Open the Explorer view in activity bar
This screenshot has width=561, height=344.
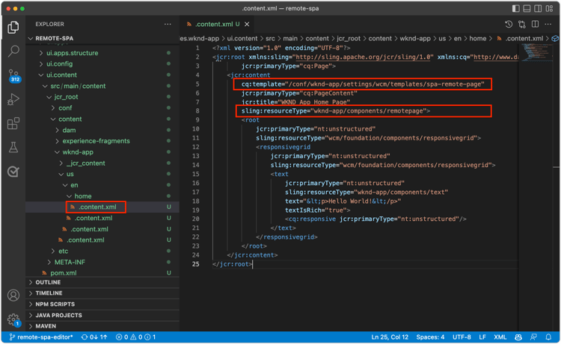point(13,28)
